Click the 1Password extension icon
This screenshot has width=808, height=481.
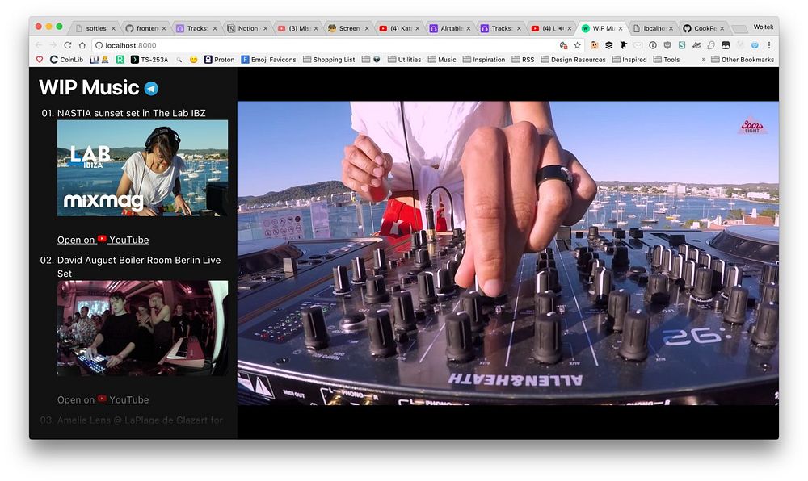[x=652, y=45]
